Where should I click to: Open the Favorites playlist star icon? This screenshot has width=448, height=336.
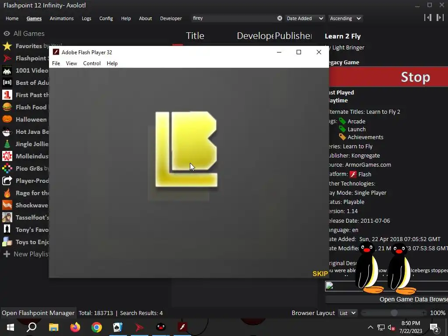[7, 46]
